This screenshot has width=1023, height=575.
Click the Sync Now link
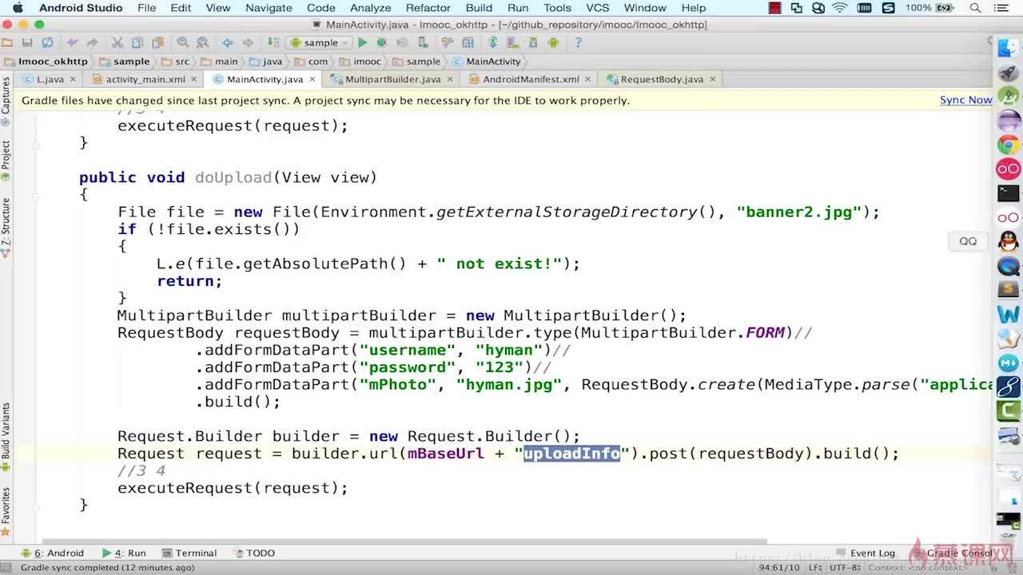point(965,100)
